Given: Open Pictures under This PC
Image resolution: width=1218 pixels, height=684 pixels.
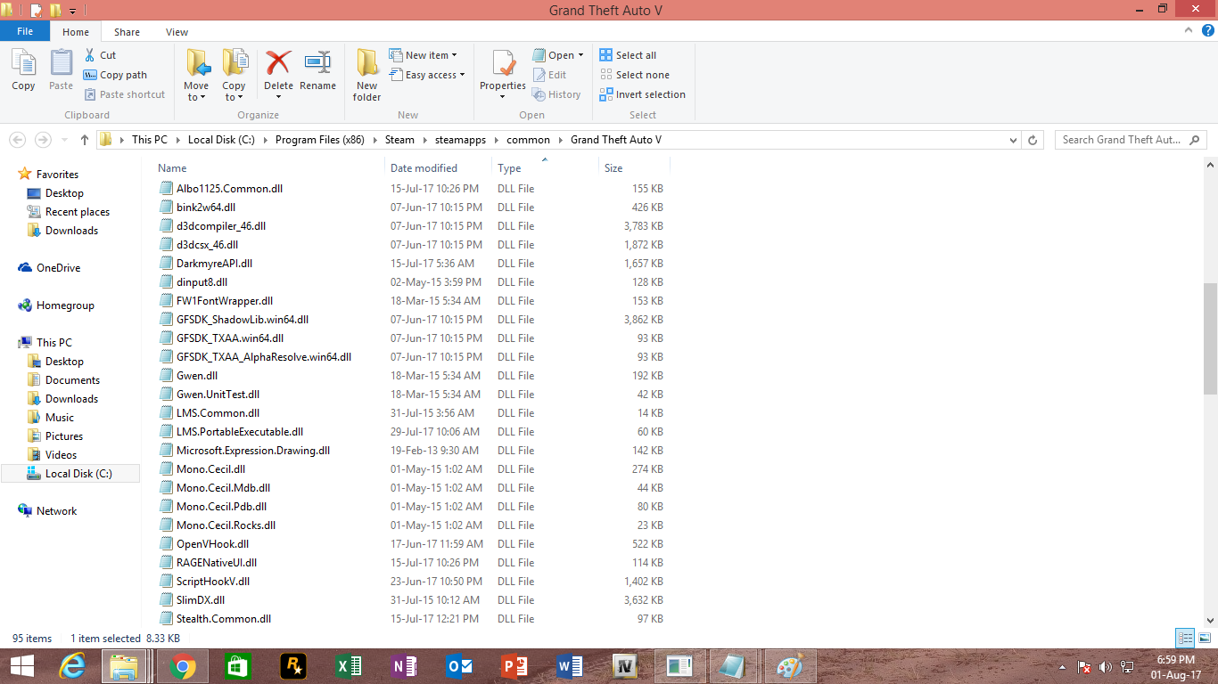Looking at the screenshot, I should [x=64, y=436].
